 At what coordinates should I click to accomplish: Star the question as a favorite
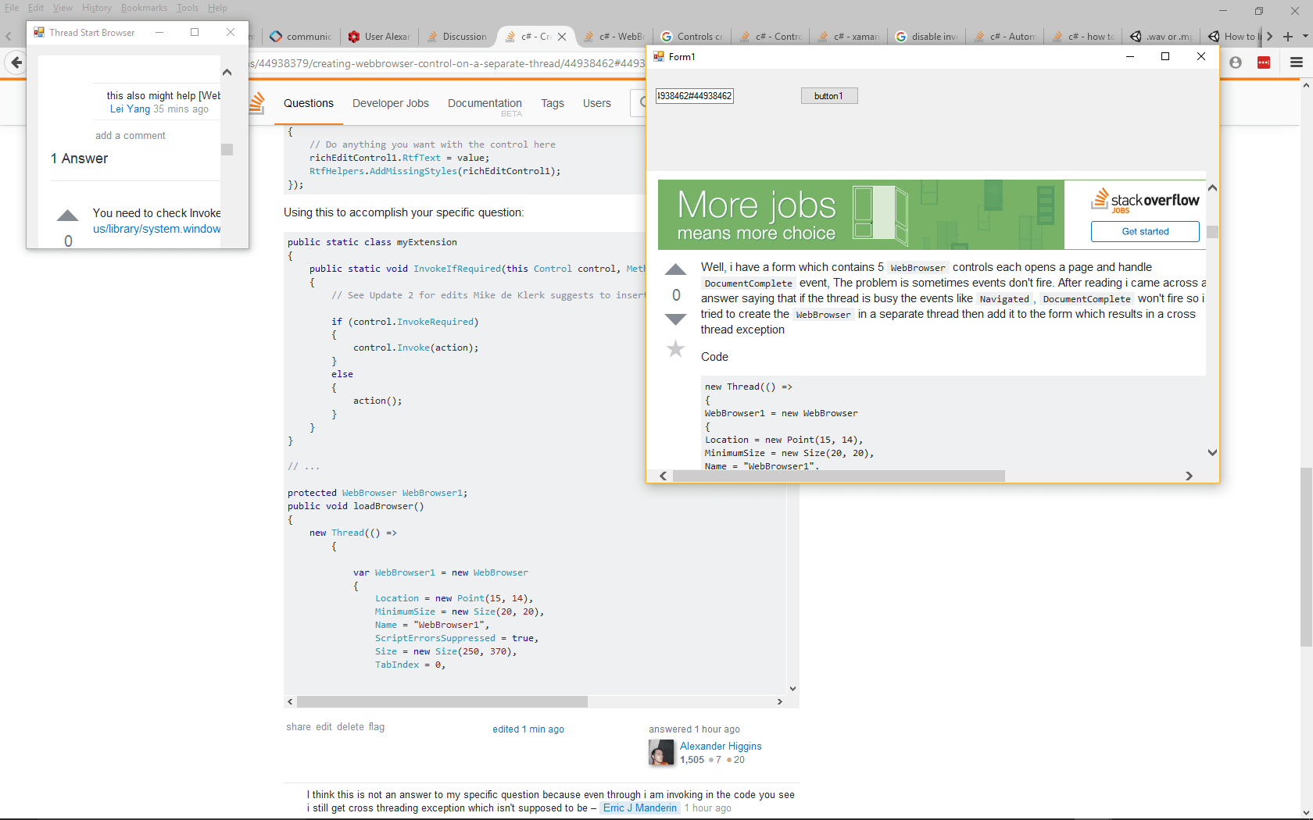[675, 349]
